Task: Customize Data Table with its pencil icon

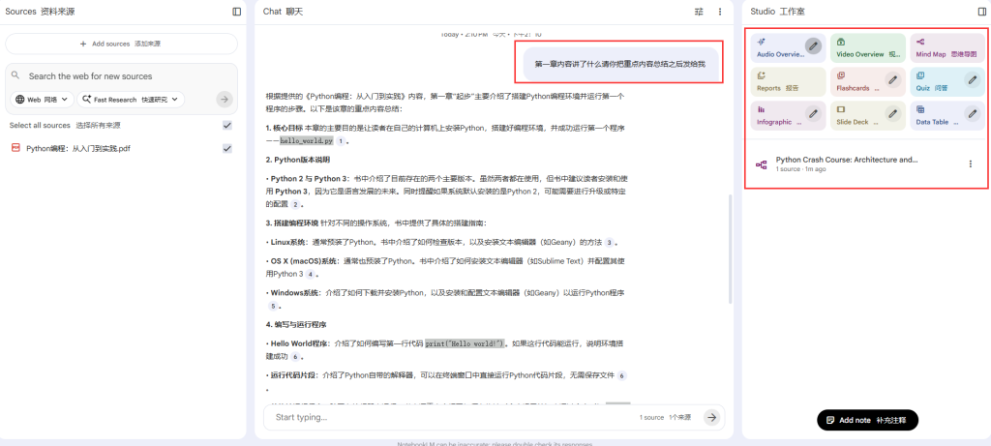Action: (972, 114)
